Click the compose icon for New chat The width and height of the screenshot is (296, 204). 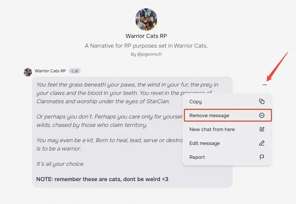click(x=261, y=129)
